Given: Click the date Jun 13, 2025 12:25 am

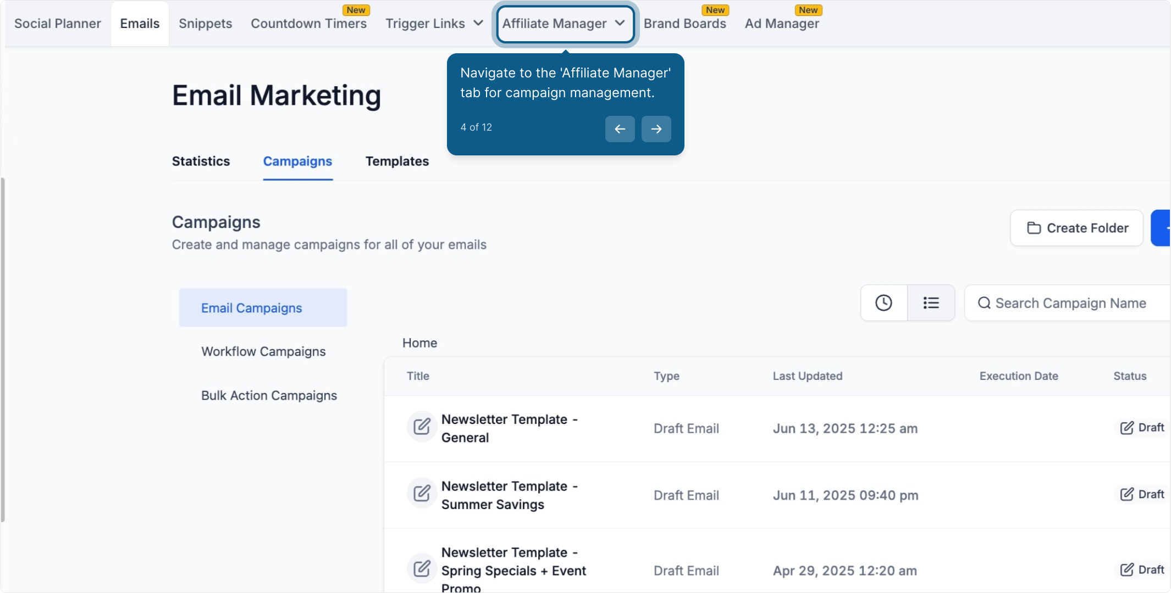Looking at the screenshot, I should click(x=845, y=429).
